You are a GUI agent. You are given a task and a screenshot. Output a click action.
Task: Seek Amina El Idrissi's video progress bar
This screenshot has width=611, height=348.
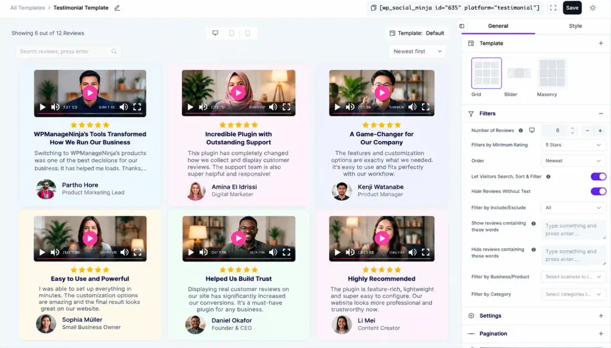239,113
